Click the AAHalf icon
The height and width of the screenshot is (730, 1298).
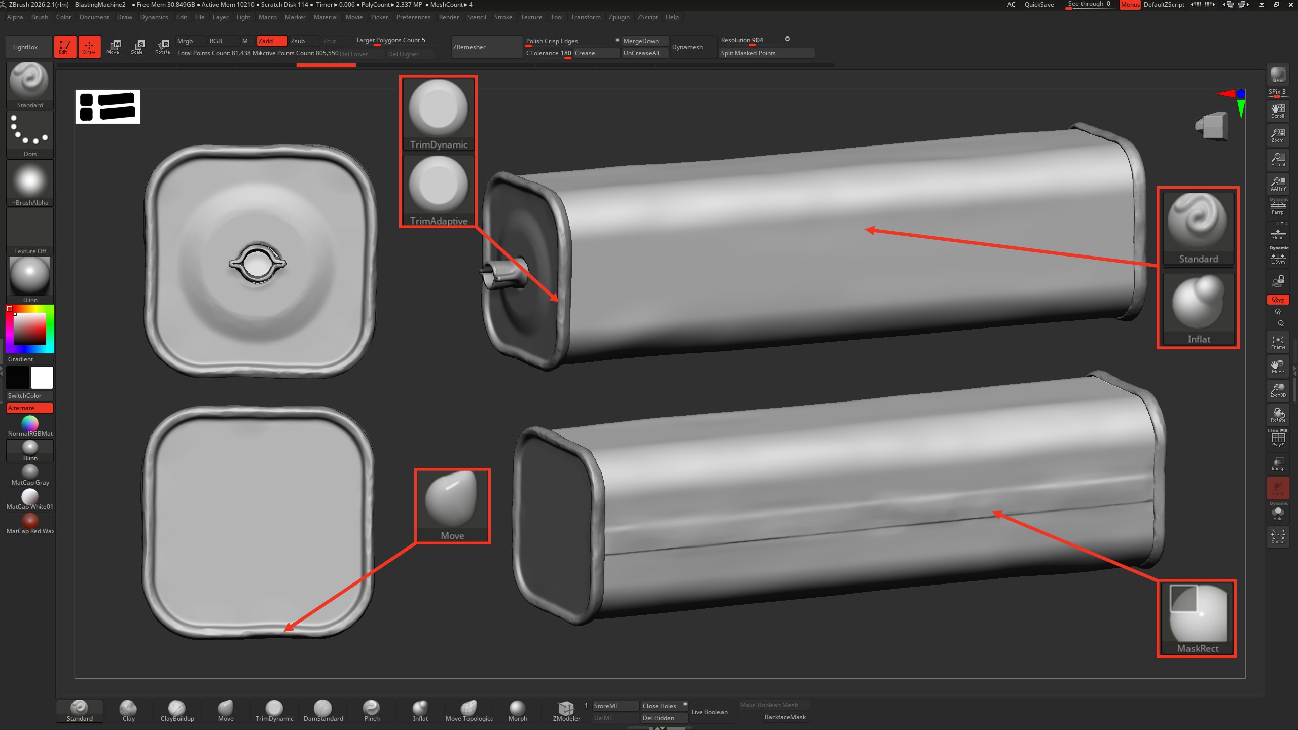click(1278, 184)
